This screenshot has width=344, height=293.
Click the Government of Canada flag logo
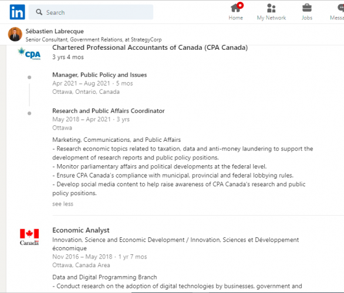(29, 237)
